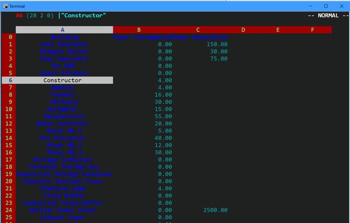Minimize the Terminal window
This screenshot has height=223, width=350.
tap(310, 6)
